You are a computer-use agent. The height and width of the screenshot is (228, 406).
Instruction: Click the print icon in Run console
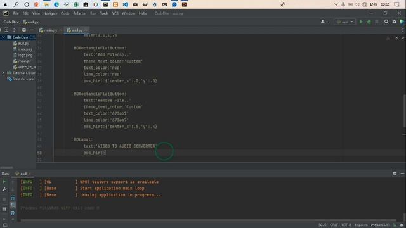click(x=13, y=213)
